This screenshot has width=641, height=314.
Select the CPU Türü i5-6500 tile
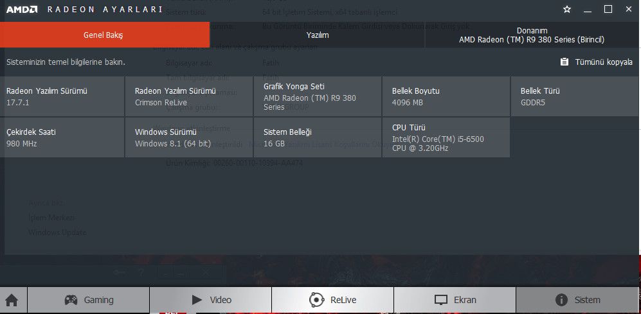pos(446,137)
